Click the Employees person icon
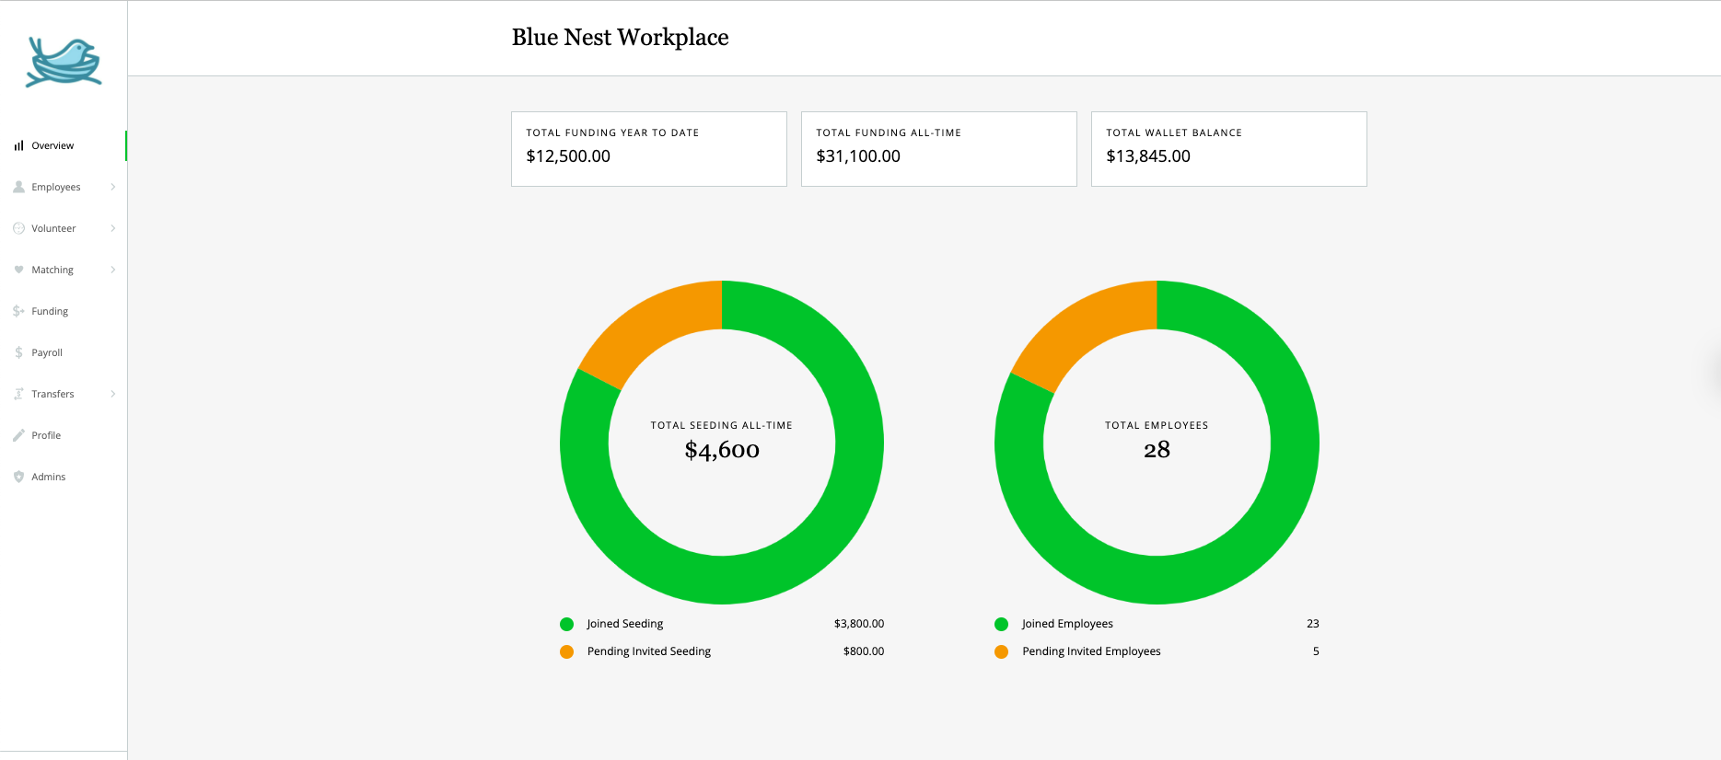This screenshot has width=1721, height=760. tap(18, 187)
